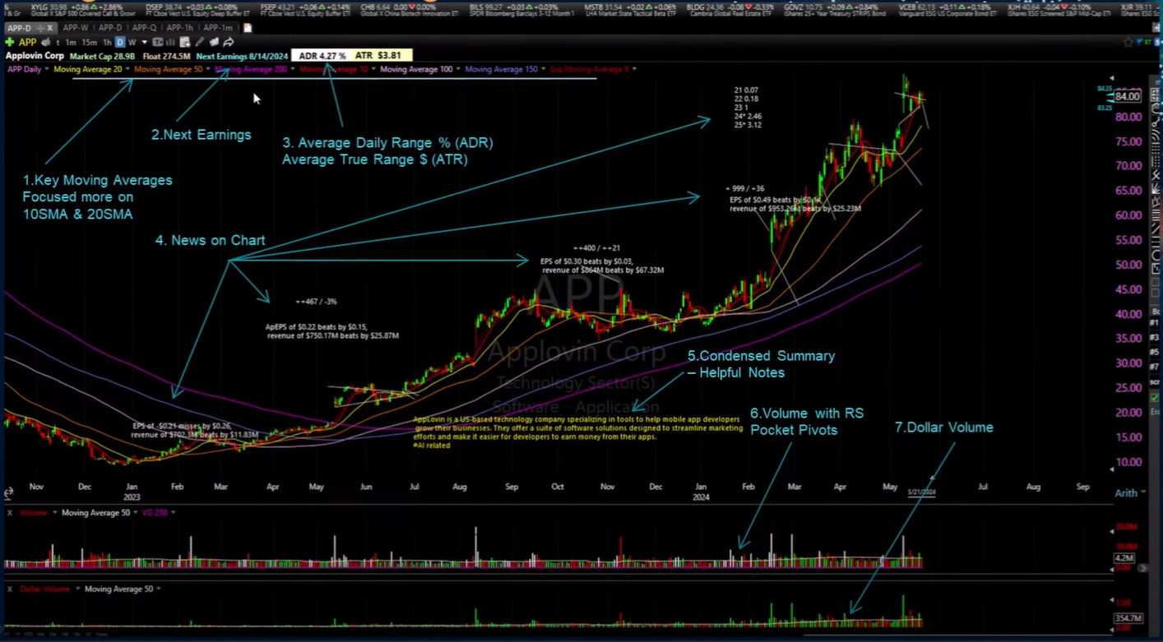Select the magnet snap tool
The width and height of the screenshot is (1163, 642).
[1156, 109]
